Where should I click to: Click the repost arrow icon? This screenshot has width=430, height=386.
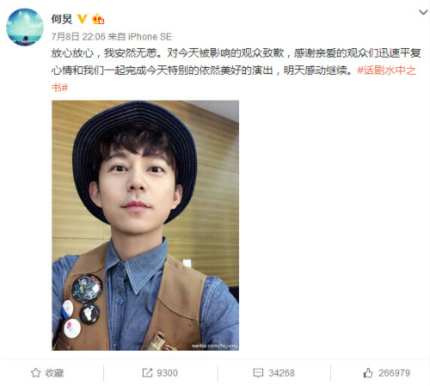[x=147, y=373]
